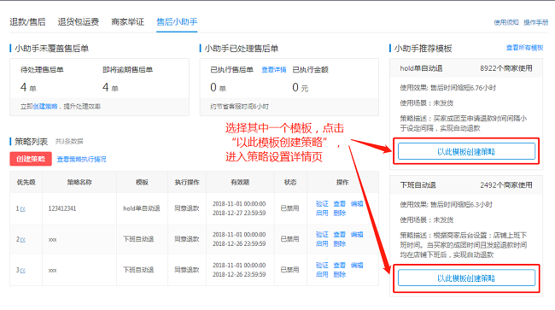The image size is (555, 310).
Task: Open the 退款/售后 tab
Action: pos(27,22)
